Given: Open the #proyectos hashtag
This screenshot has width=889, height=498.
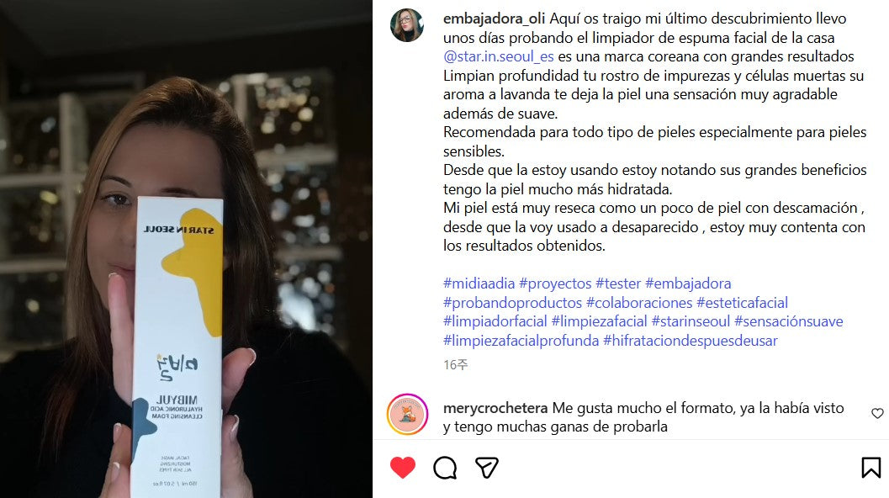Looking at the screenshot, I should point(555,283).
